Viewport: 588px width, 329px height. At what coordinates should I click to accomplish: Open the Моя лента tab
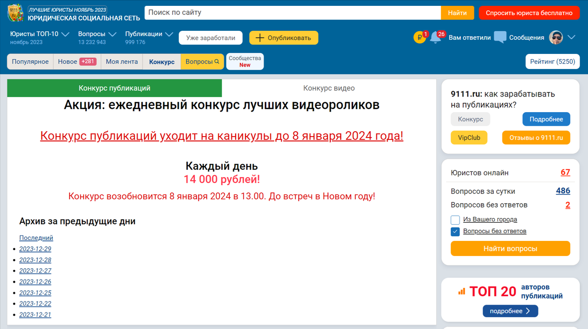(x=122, y=62)
